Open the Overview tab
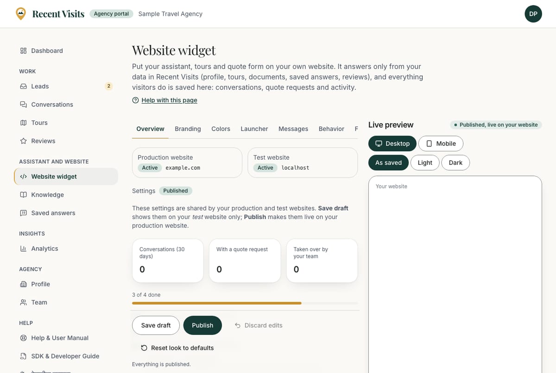 tap(150, 129)
